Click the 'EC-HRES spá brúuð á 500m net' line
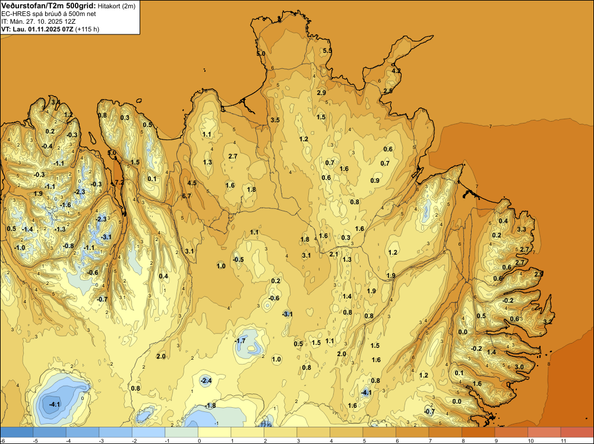The width and height of the screenshot is (594, 444). tap(49, 14)
